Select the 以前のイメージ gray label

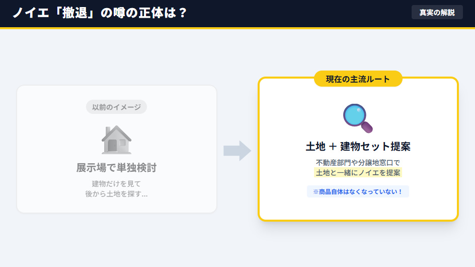[116, 107]
